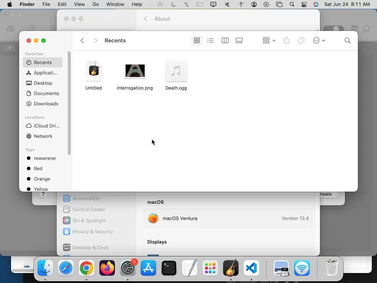Select Privacy & Security in System Settings
The image size is (377, 283).
(88, 232)
